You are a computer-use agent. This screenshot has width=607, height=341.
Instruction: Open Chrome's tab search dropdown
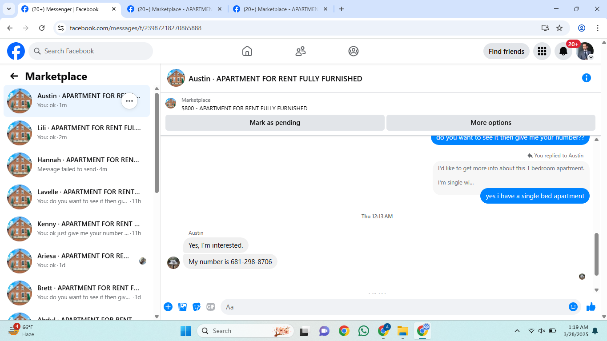(x=9, y=9)
